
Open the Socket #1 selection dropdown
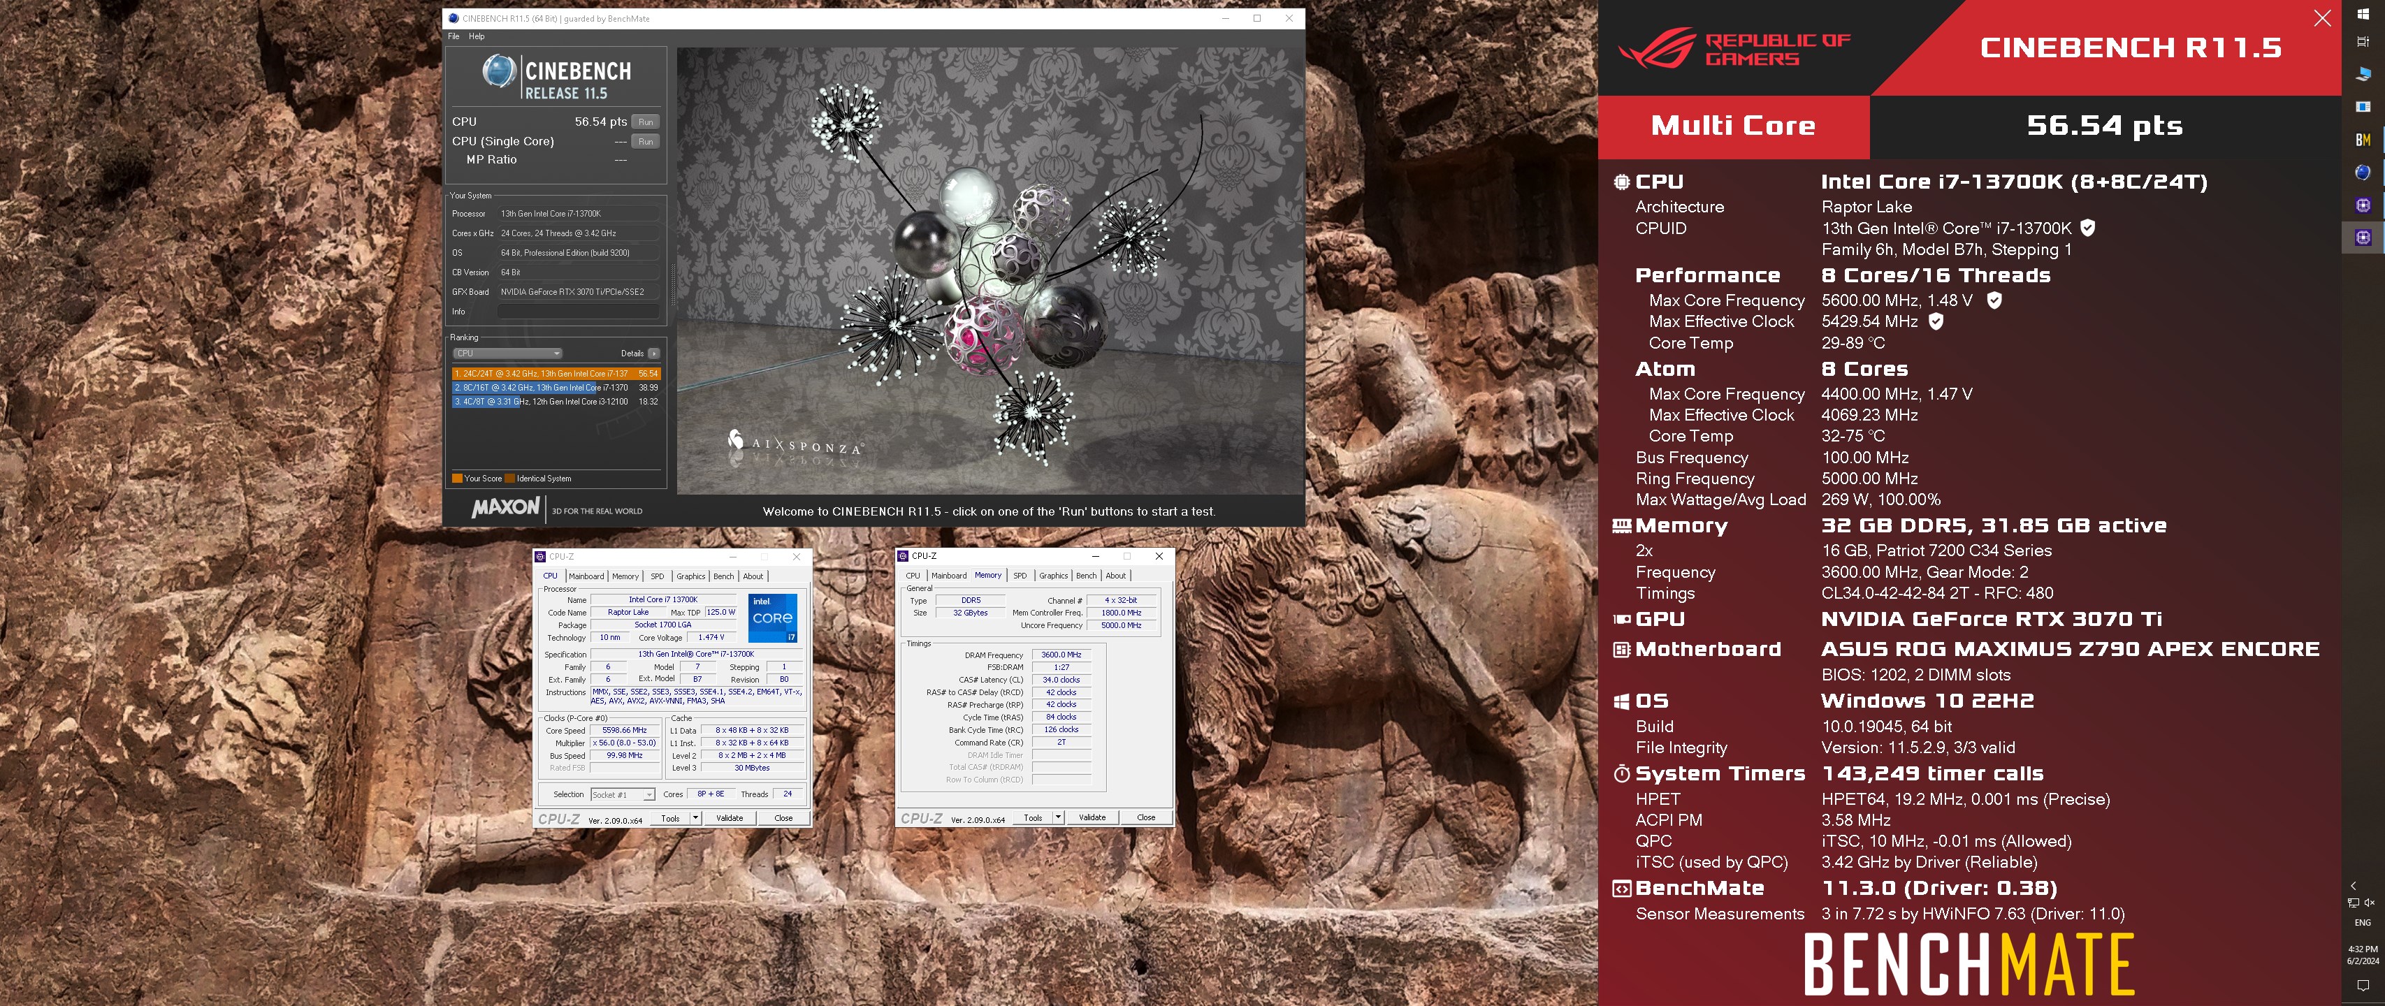(x=622, y=795)
